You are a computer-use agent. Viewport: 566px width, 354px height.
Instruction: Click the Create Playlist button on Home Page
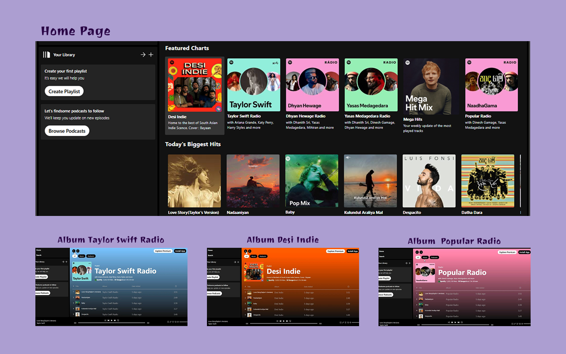point(64,91)
